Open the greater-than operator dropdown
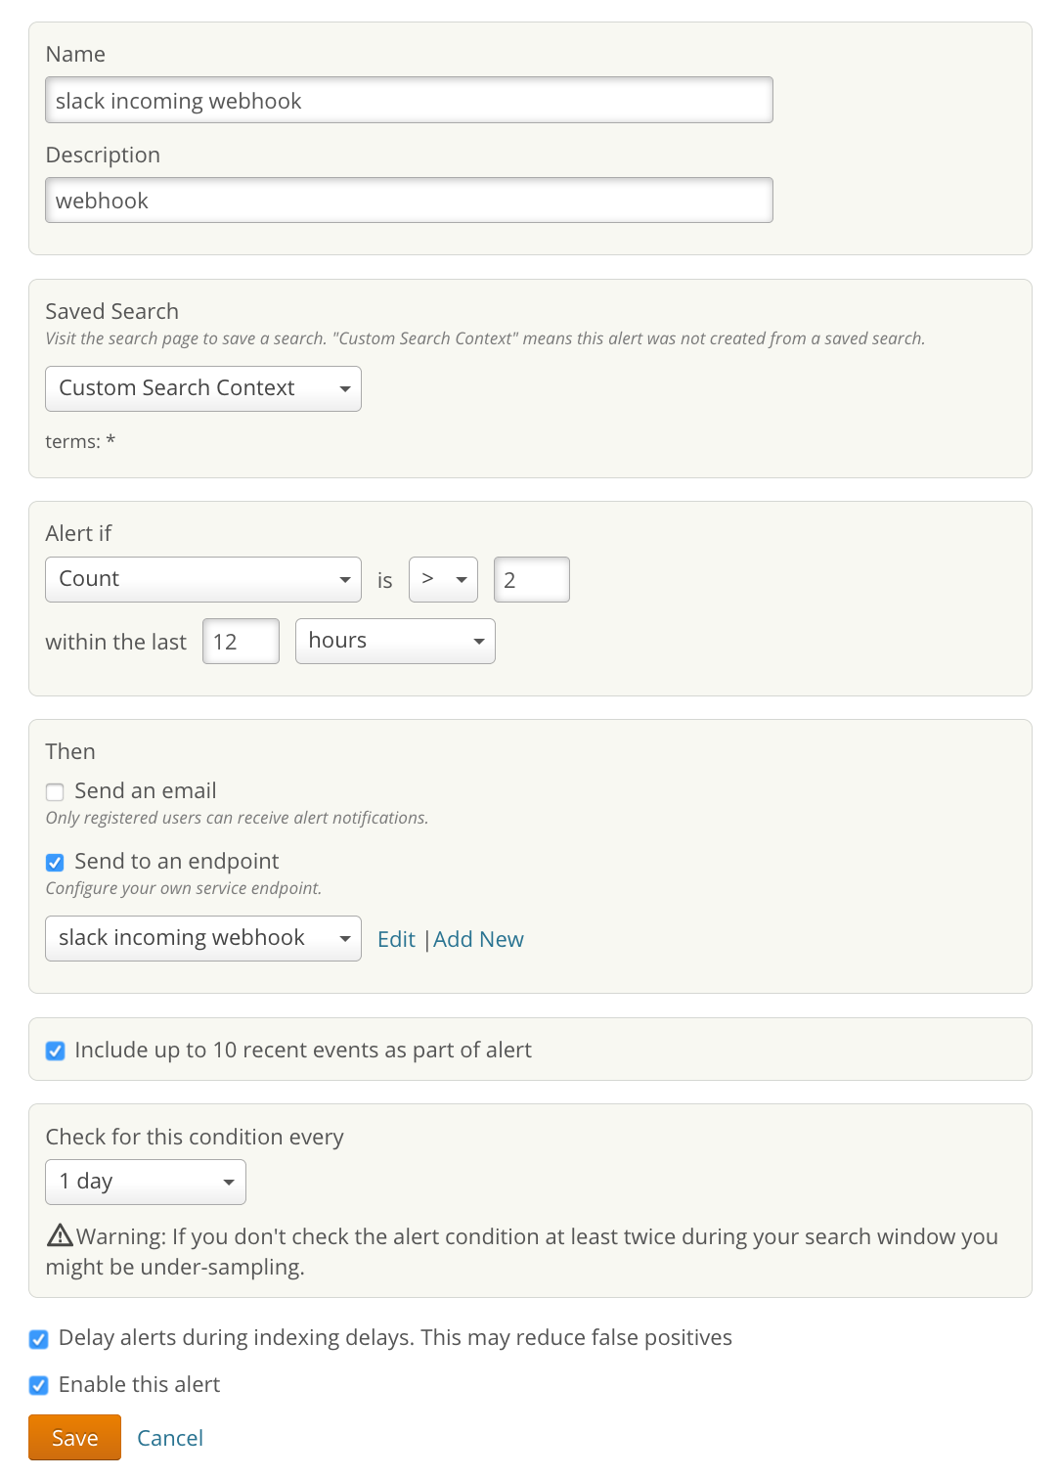 click(443, 580)
